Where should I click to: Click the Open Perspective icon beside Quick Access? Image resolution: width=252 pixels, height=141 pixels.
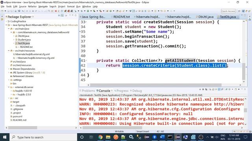point(239,11)
